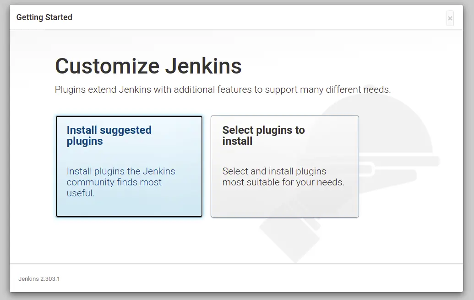Close the Getting Started dialog
The height and width of the screenshot is (300, 474).
coord(450,18)
